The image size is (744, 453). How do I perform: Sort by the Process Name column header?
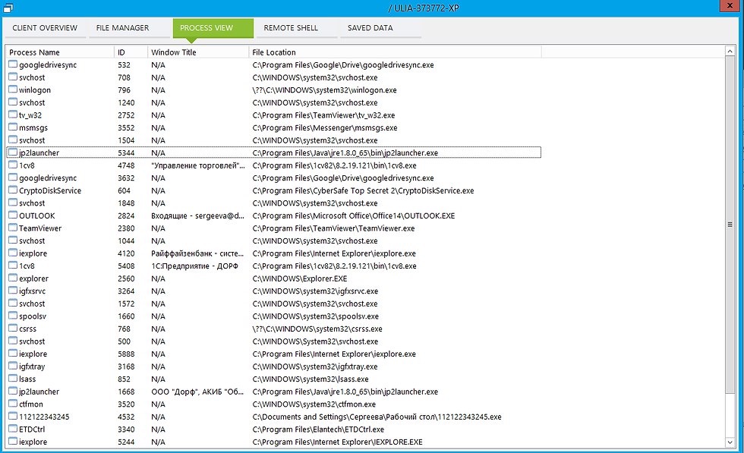[60, 52]
